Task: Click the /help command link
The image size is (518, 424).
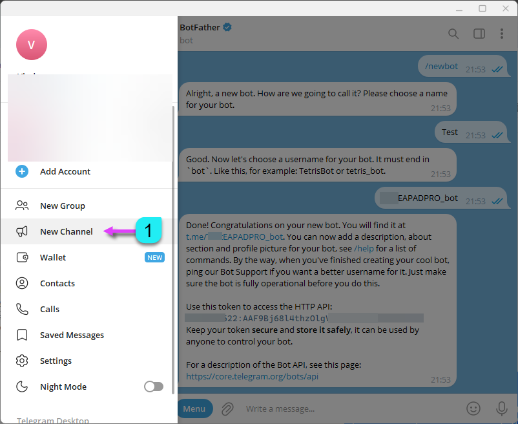Action: [364, 248]
